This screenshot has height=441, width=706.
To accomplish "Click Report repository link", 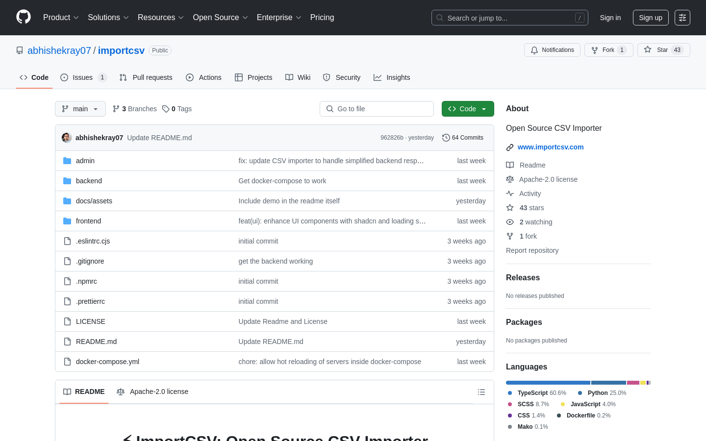I will pos(532,250).
